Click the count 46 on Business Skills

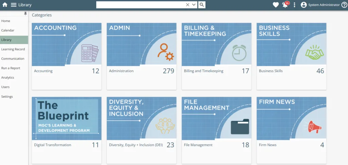point(320,71)
